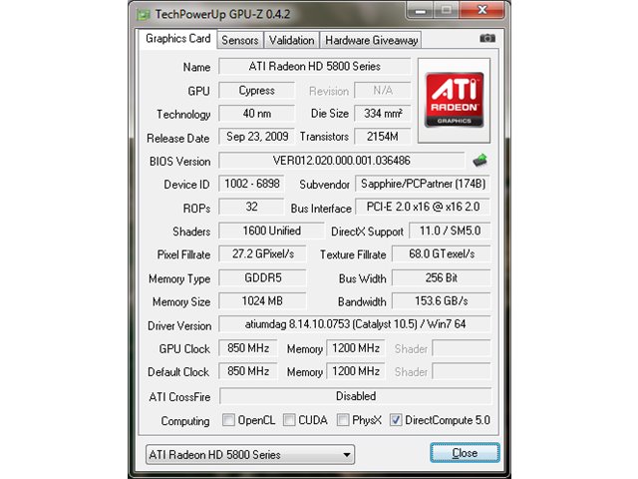Open the ATI Radeon HD 5800 Series dropdown
Viewport: 638px width, 479px height.
click(250, 454)
